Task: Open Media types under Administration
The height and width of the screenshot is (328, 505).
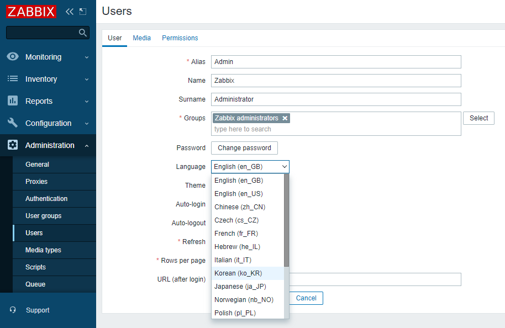Action: pos(54,250)
